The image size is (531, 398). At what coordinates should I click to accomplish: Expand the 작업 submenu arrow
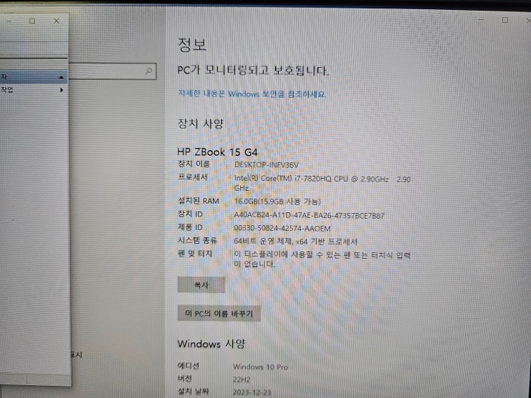[x=61, y=90]
